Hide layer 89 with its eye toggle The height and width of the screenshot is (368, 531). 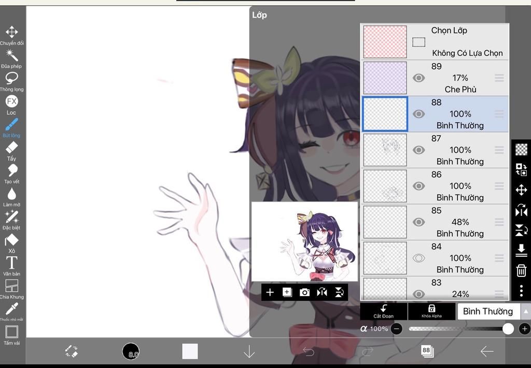pos(419,78)
